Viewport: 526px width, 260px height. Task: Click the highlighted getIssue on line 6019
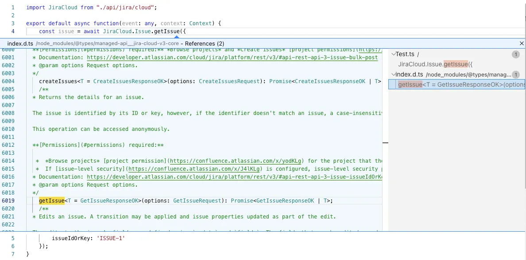point(52,201)
